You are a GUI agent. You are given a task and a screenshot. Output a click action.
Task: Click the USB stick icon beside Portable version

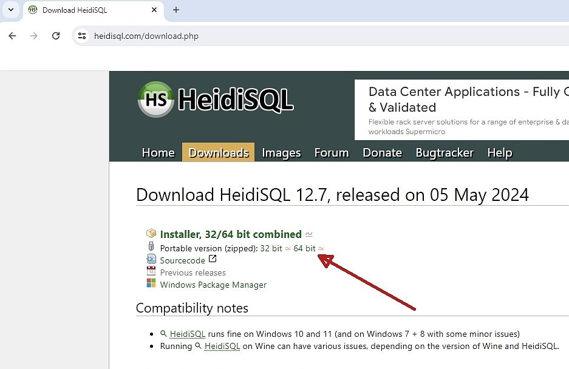tap(151, 246)
